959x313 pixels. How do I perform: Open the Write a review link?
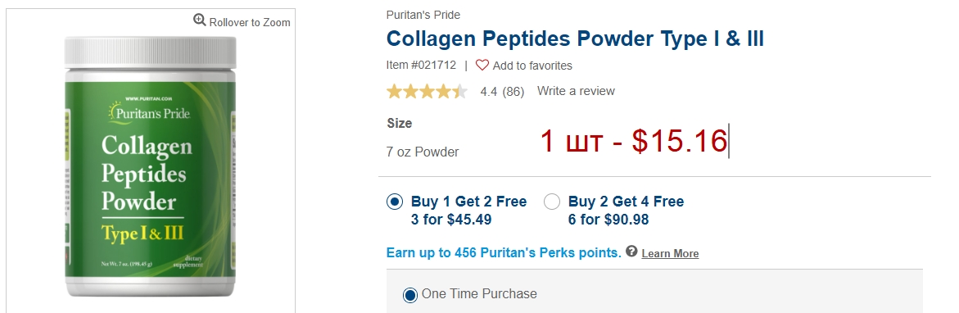[x=576, y=91]
